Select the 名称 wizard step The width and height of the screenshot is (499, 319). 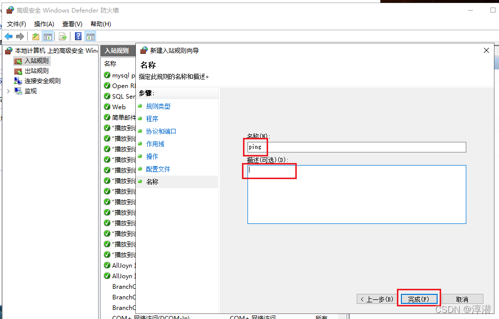(x=152, y=182)
